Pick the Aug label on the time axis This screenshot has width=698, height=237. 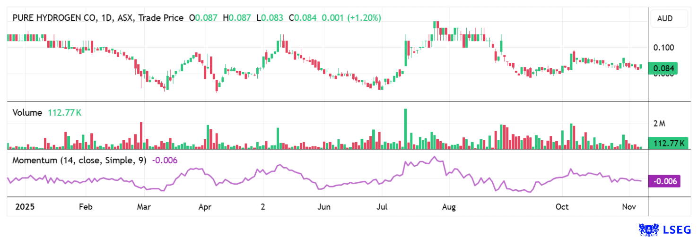click(x=448, y=207)
